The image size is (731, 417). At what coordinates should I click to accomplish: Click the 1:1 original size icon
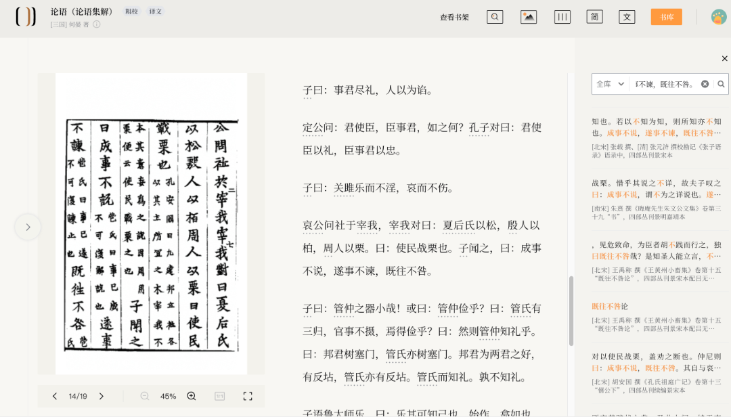[219, 396]
